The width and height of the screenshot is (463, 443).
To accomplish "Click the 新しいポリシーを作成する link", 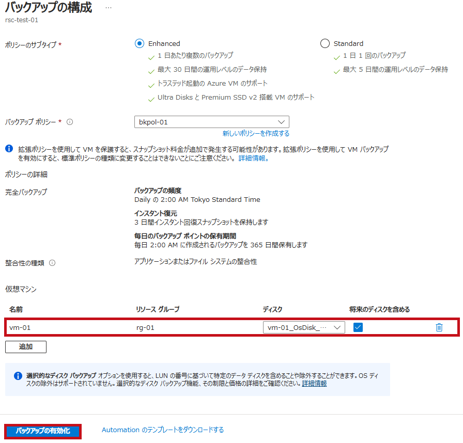I will pos(256,133).
